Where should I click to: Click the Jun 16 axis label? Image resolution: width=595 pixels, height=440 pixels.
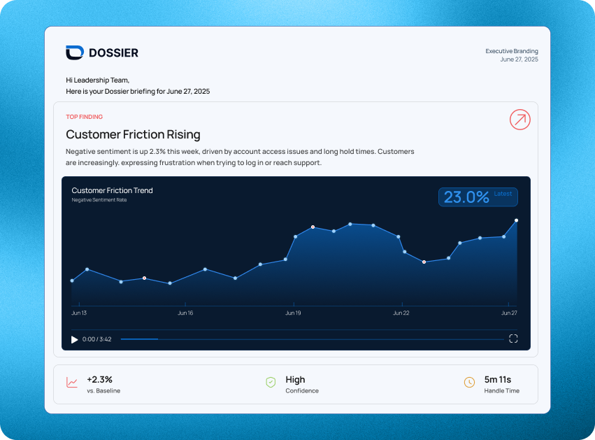point(185,313)
